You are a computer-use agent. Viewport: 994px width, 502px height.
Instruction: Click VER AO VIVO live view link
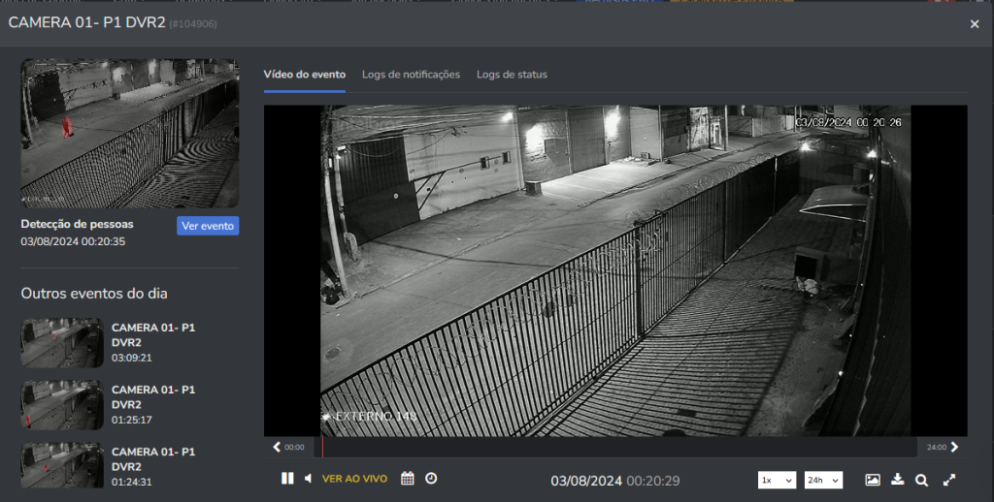coord(354,479)
